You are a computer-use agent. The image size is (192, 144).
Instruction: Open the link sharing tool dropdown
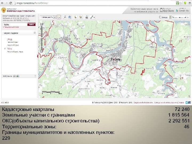click(93, 17)
